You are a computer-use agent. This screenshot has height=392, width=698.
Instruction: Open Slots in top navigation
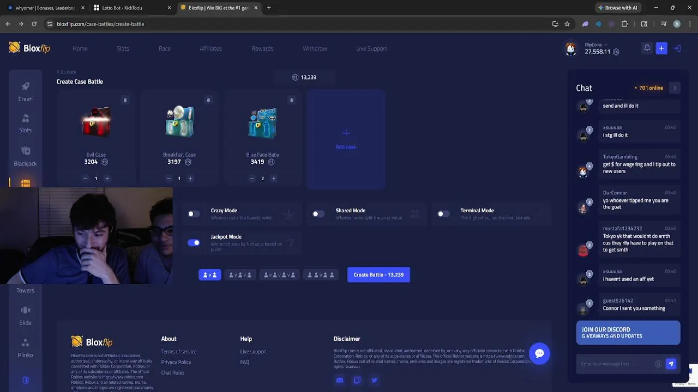point(123,48)
